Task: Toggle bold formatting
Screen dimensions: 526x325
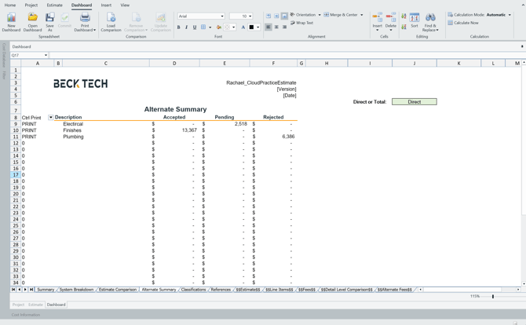Action: pos(178,27)
